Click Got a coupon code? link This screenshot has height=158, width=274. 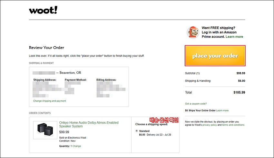coord(196,104)
